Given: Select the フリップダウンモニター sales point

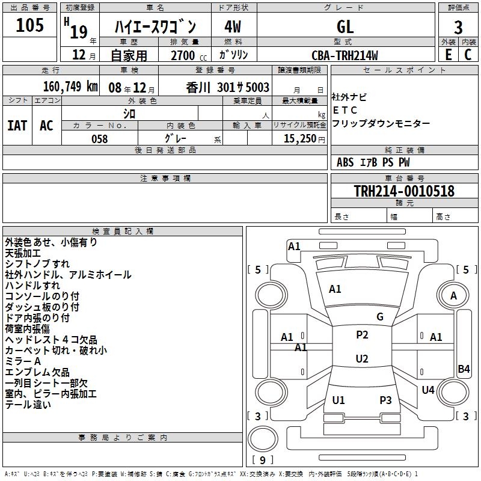Looking at the screenshot, I should pos(381,123).
